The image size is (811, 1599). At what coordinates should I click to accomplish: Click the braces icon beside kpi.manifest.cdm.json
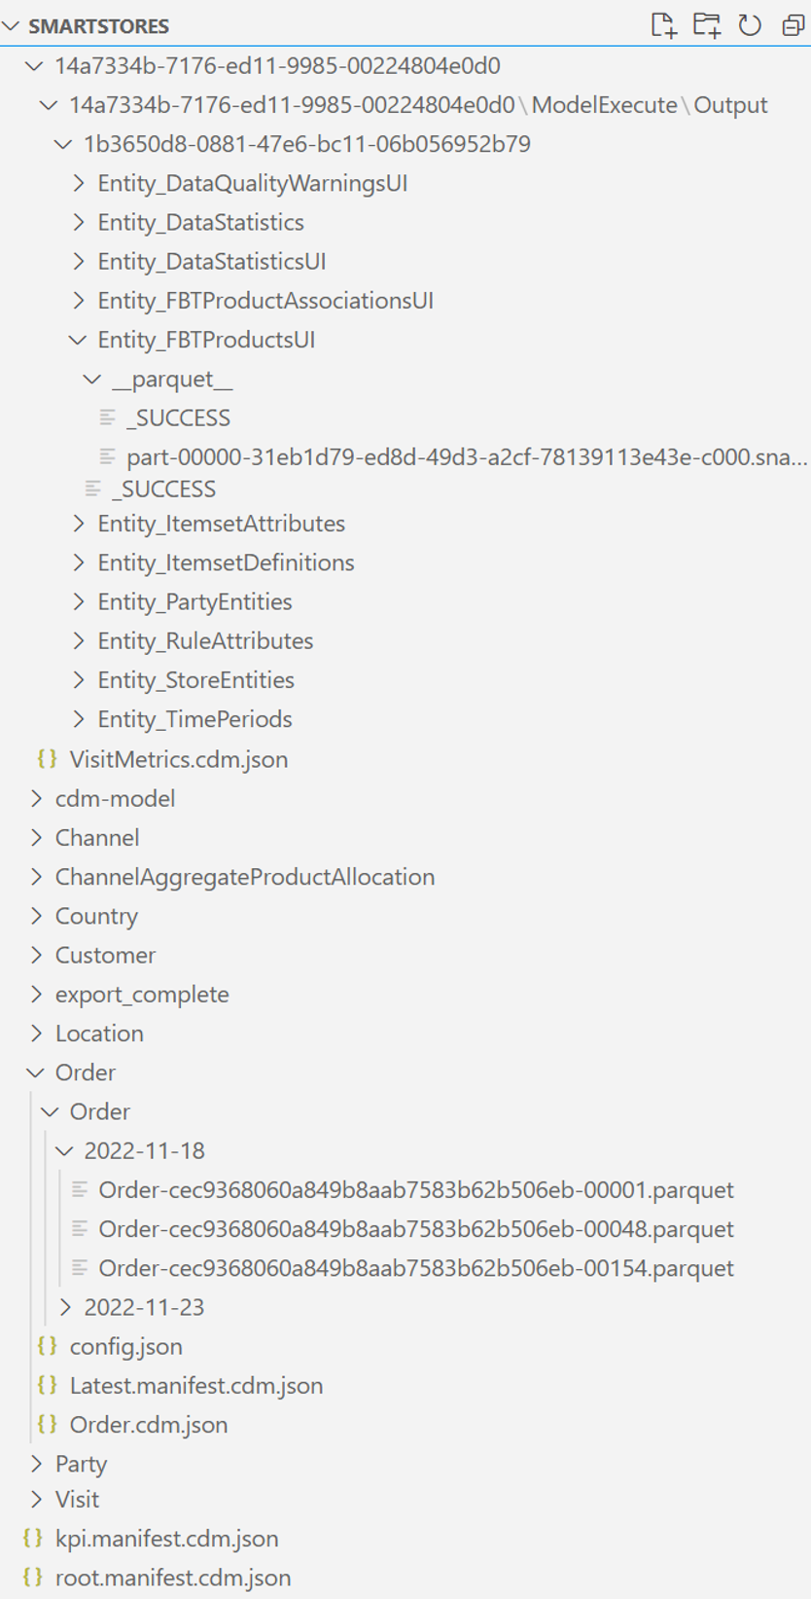coord(32,1538)
